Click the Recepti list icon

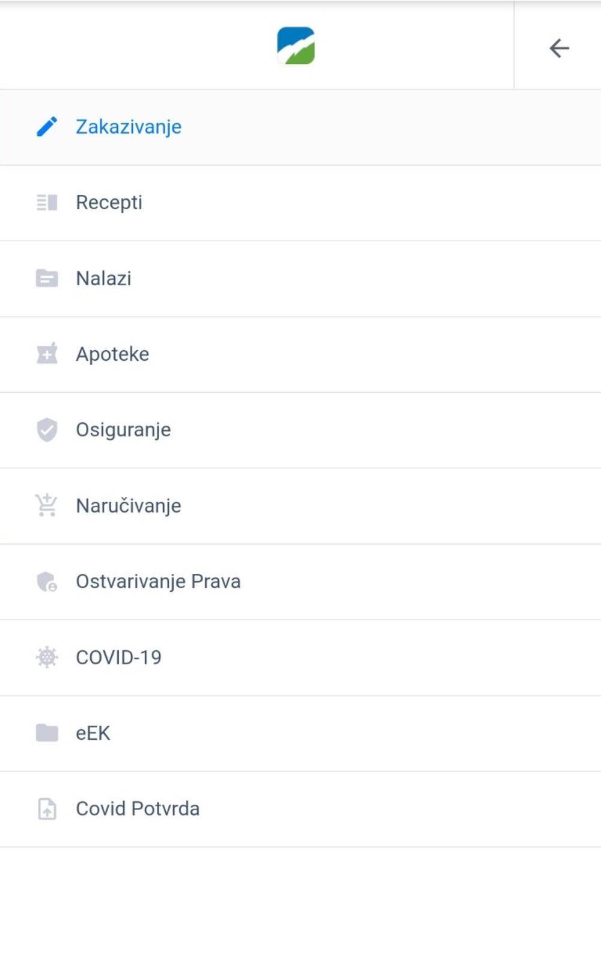pyautogui.click(x=47, y=203)
